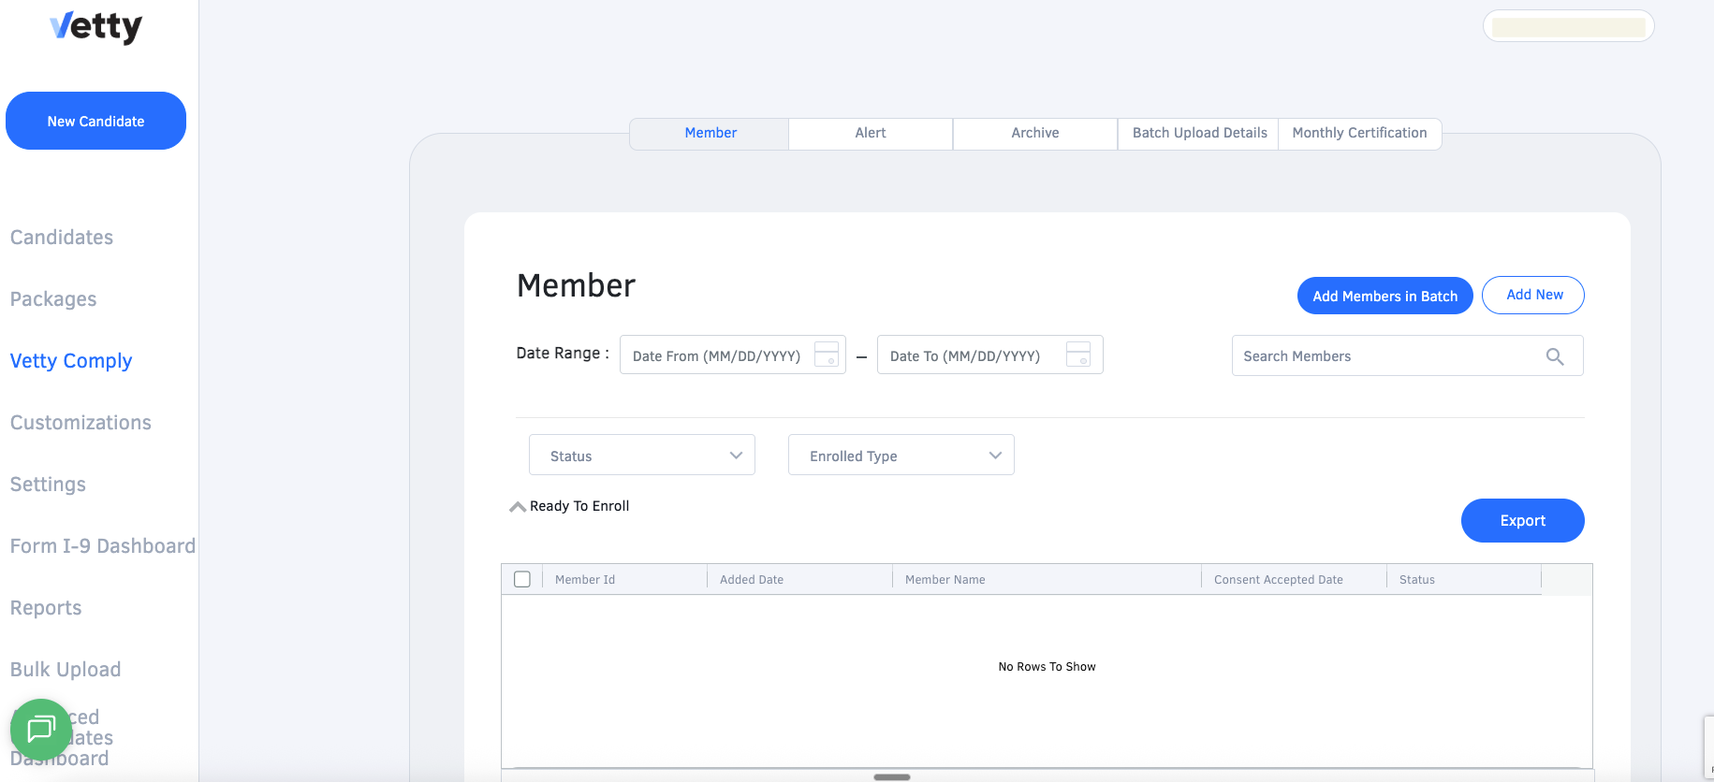Open the Batch Upload Details tab

[1199, 133]
